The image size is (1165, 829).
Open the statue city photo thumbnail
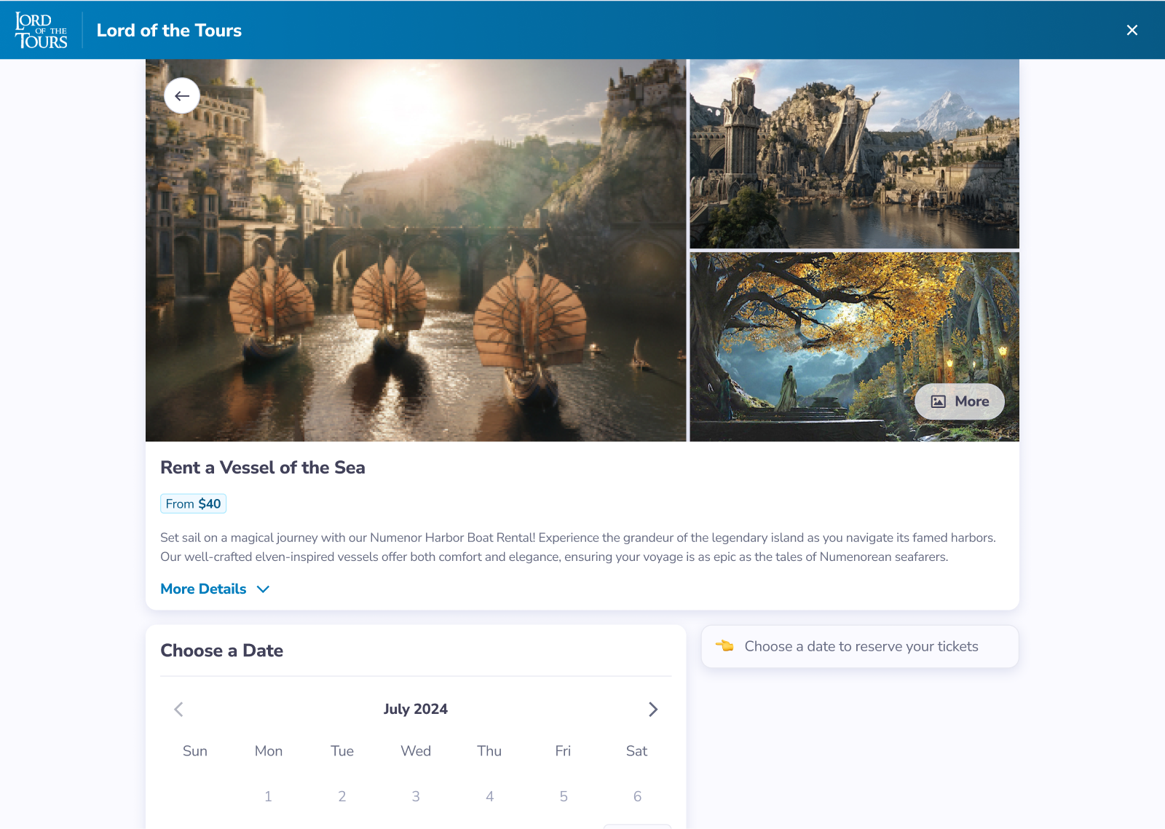coord(854,154)
